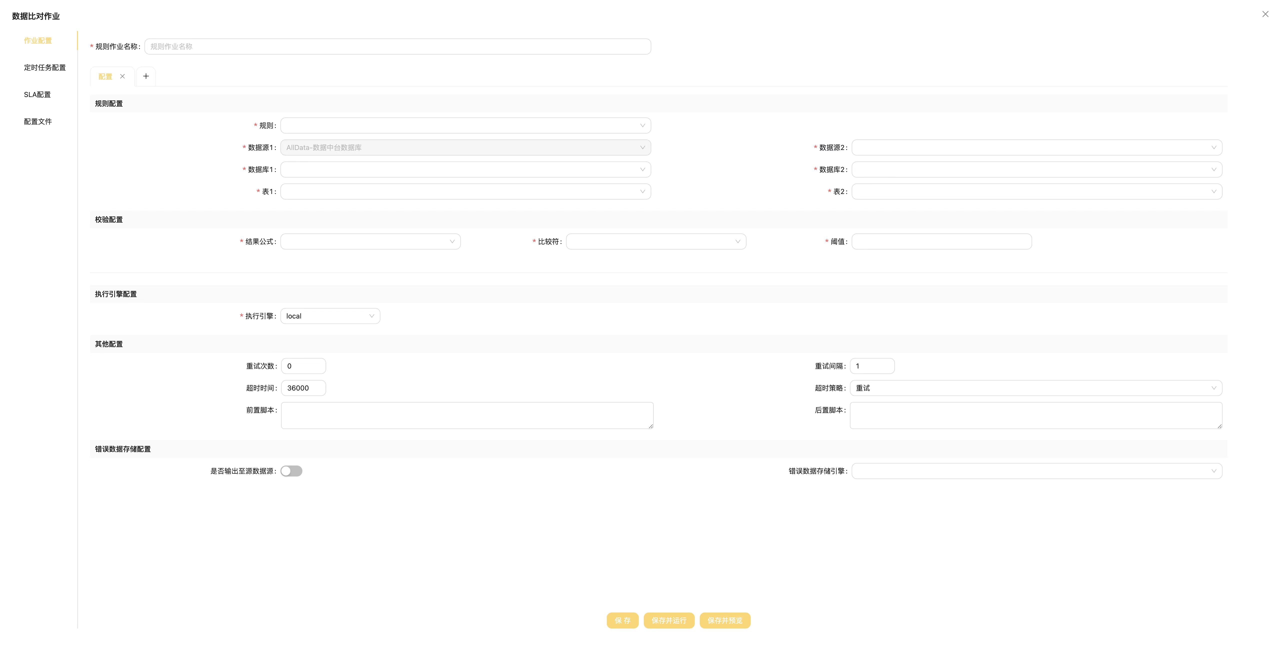
Task: Open the 数据源1 dropdown
Action: coord(465,147)
